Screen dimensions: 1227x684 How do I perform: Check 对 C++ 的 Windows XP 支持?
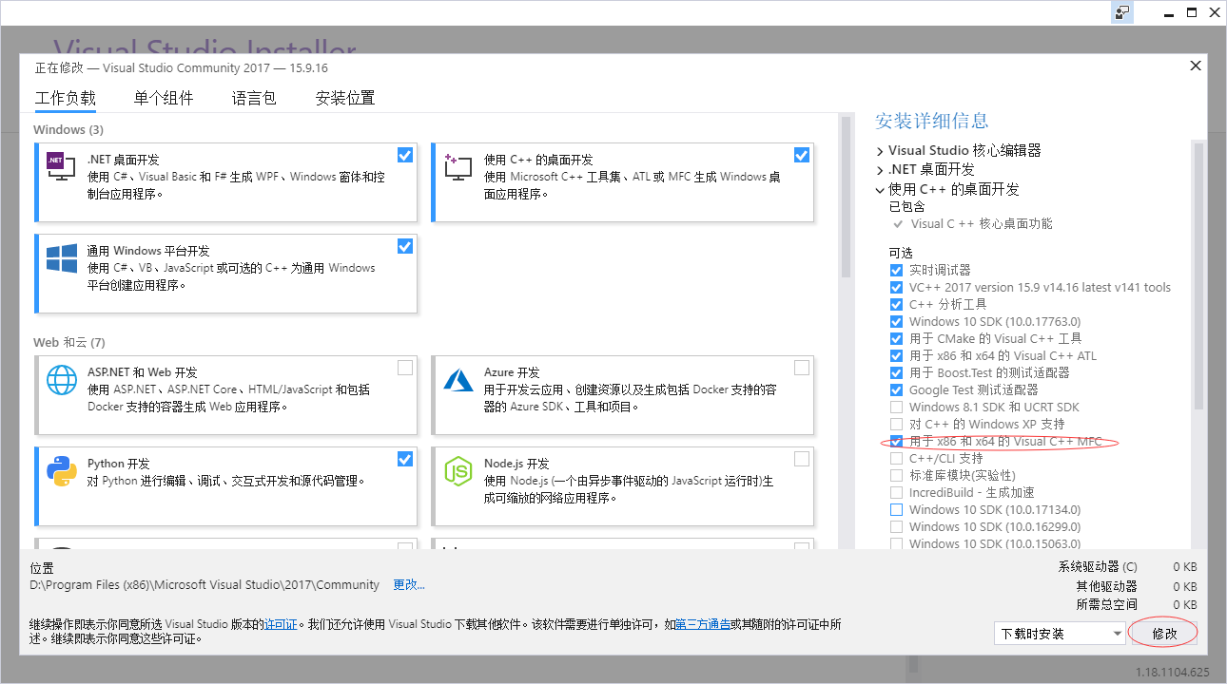pyautogui.click(x=896, y=425)
